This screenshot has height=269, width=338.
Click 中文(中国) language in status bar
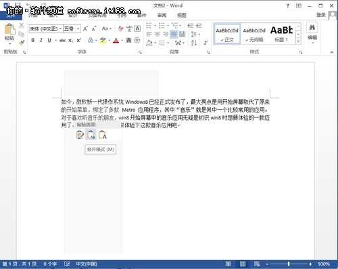coord(87,264)
